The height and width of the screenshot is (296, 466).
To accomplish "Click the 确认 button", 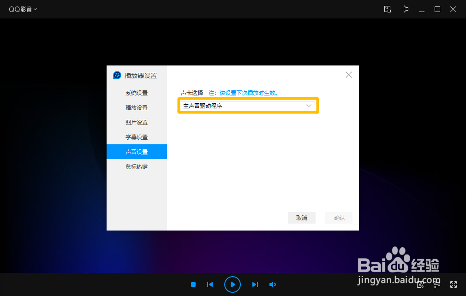I will click(339, 218).
